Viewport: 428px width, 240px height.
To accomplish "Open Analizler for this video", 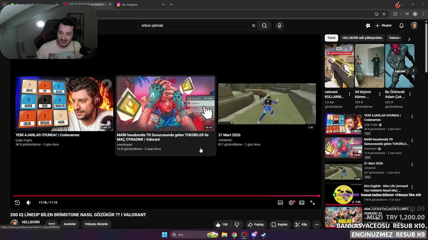I will (x=70, y=224).
